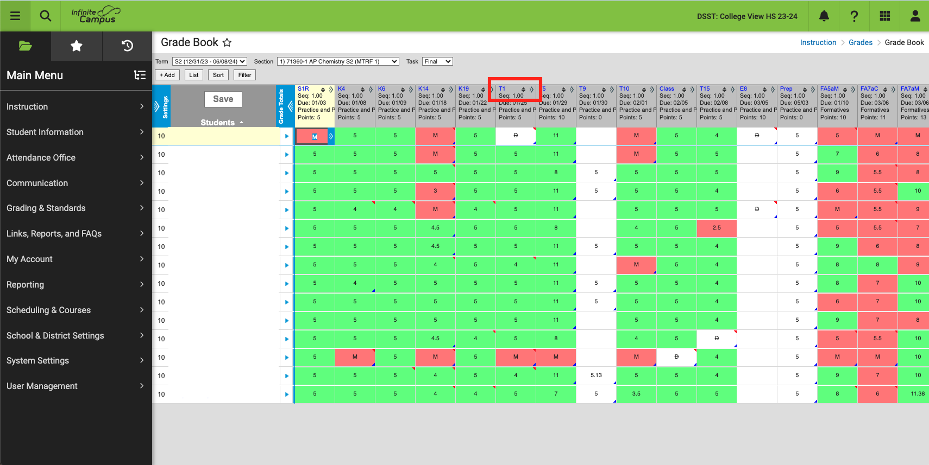
Task: Open the Attendance Office menu item
Action: point(76,157)
